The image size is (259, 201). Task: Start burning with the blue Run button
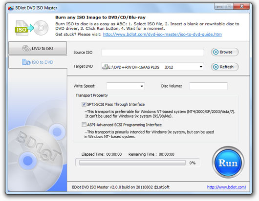pyautogui.click(x=228, y=163)
